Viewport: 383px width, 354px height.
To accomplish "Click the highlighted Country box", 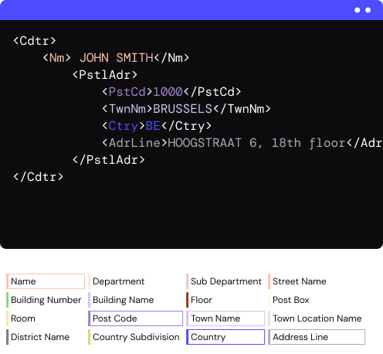I will (225, 337).
